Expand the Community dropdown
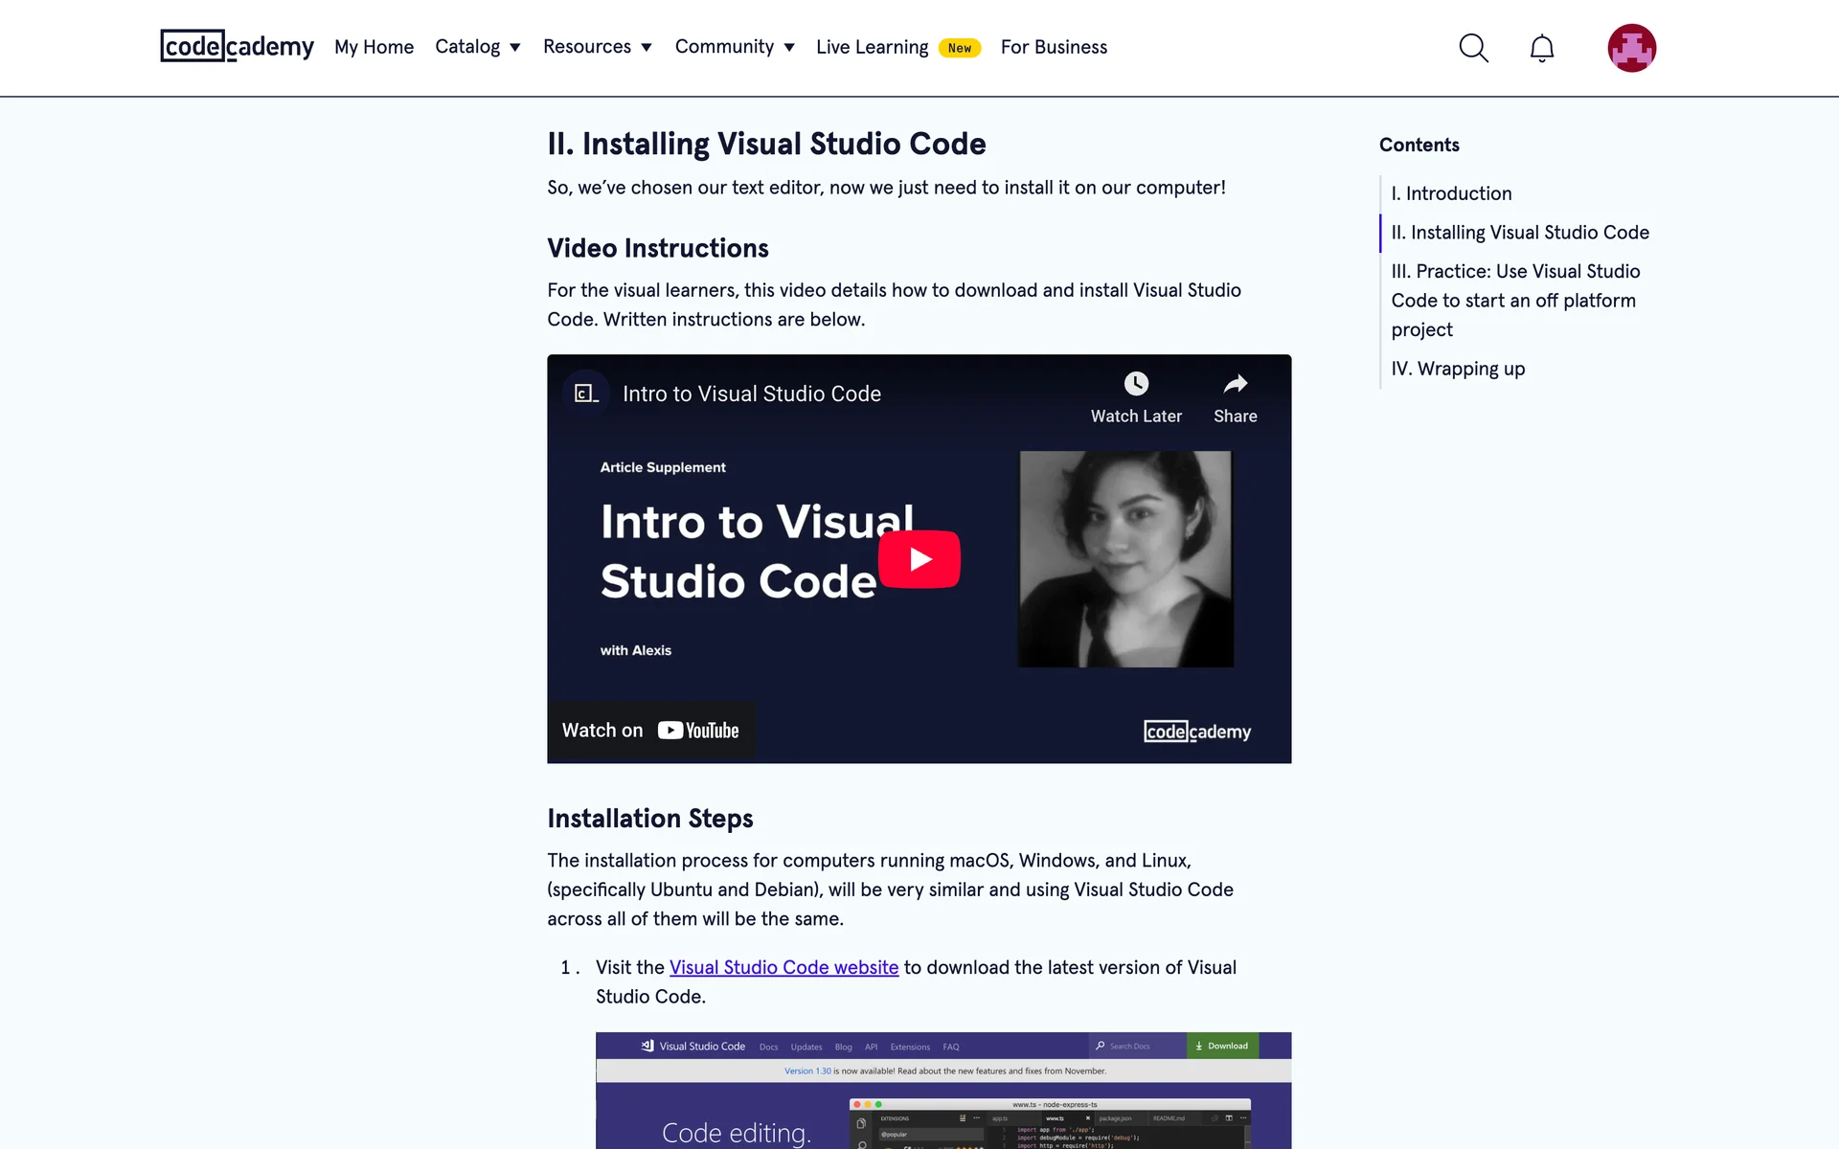 [x=735, y=47]
